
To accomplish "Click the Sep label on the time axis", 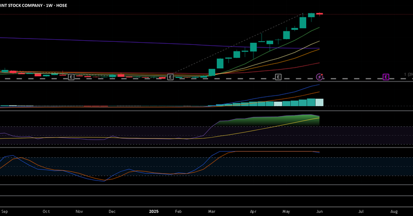I will [x=5, y=211].
